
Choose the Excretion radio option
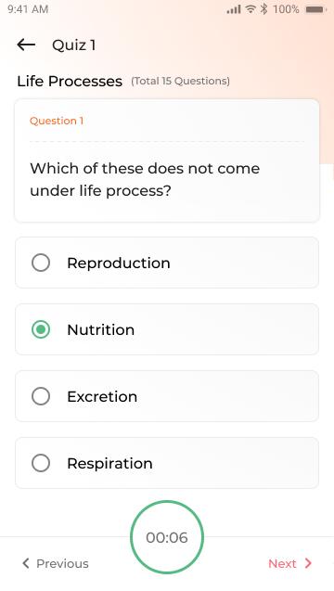[41, 396]
